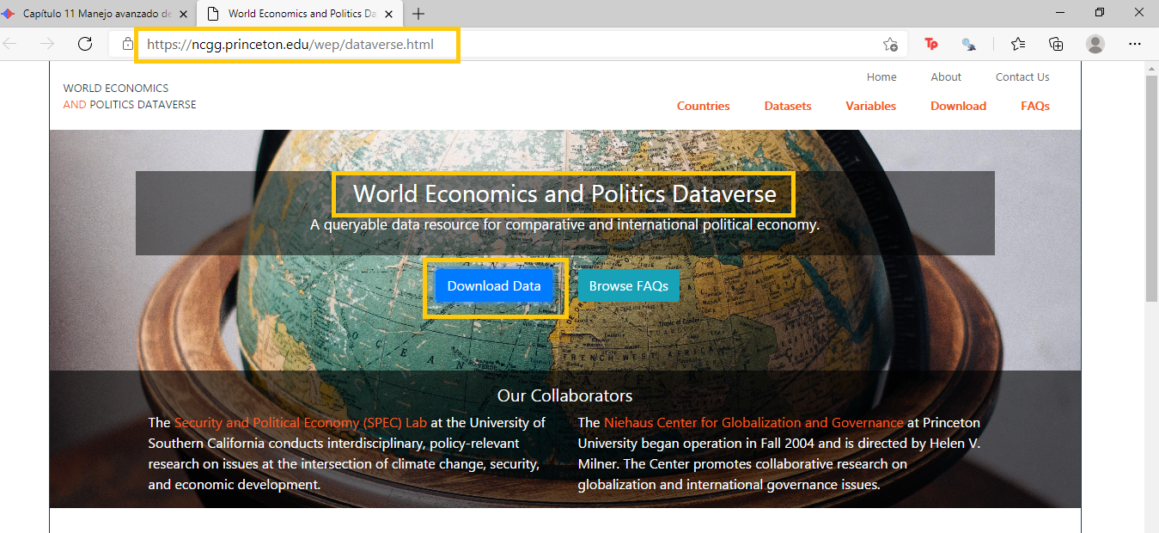Viewport: 1159px width, 533px height.
Task: Click the red Tp extension icon
Action: (931, 44)
